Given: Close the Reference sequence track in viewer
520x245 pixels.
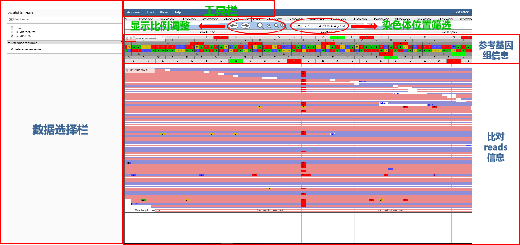Looking at the screenshot, I should 128,38.
